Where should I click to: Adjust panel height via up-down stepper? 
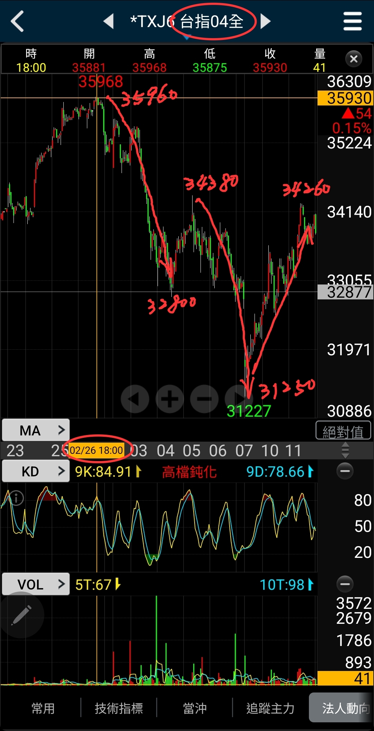[345, 450]
